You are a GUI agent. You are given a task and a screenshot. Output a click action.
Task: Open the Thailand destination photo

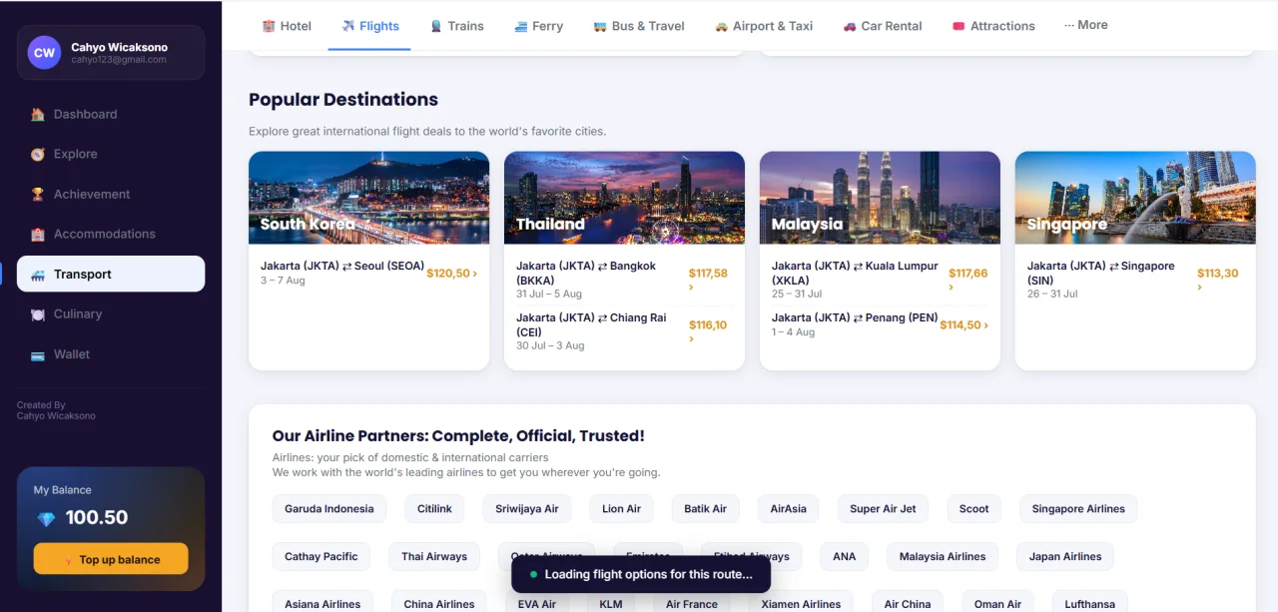[624, 198]
